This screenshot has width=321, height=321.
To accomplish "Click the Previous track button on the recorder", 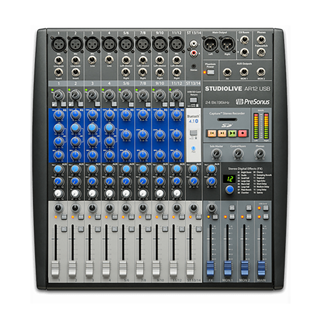I will (x=212, y=133).
